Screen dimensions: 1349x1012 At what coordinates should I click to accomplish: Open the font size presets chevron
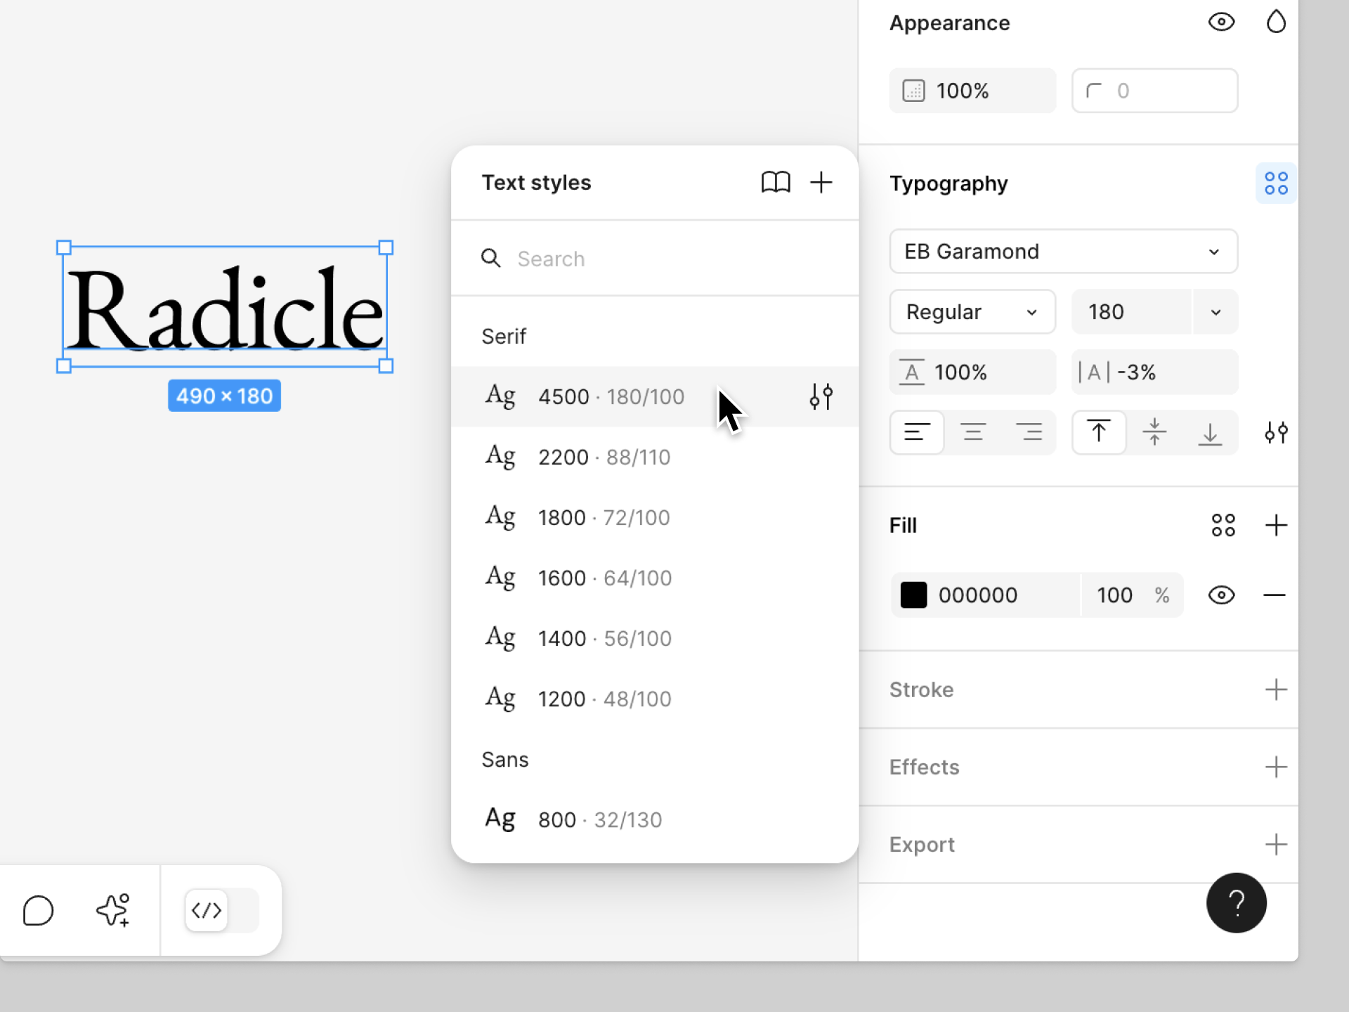(x=1216, y=311)
